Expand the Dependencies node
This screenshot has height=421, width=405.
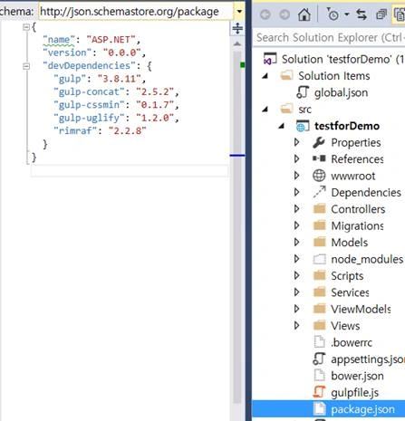297,192
